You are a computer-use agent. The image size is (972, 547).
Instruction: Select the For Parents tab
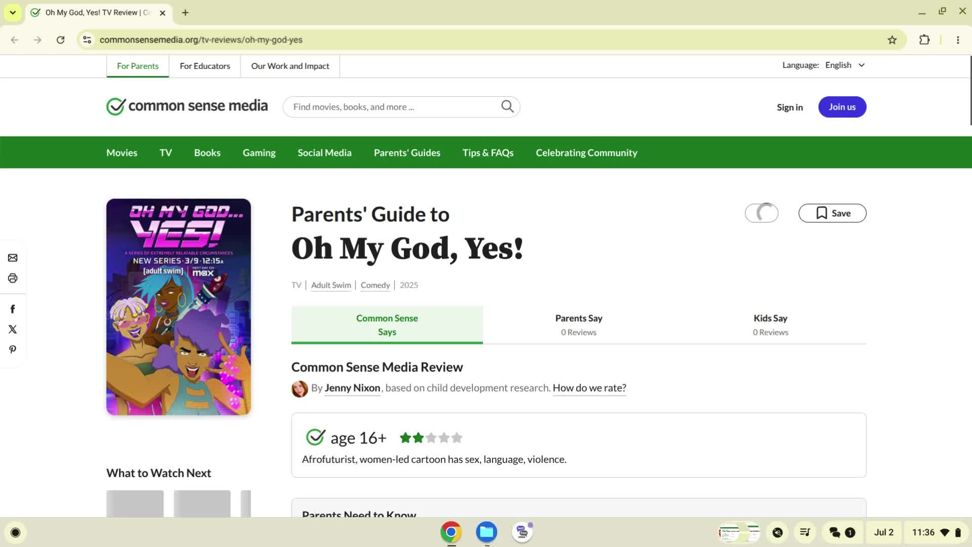click(x=138, y=66)
